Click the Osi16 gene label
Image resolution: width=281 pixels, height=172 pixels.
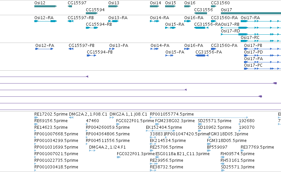(x=190, y=3)
